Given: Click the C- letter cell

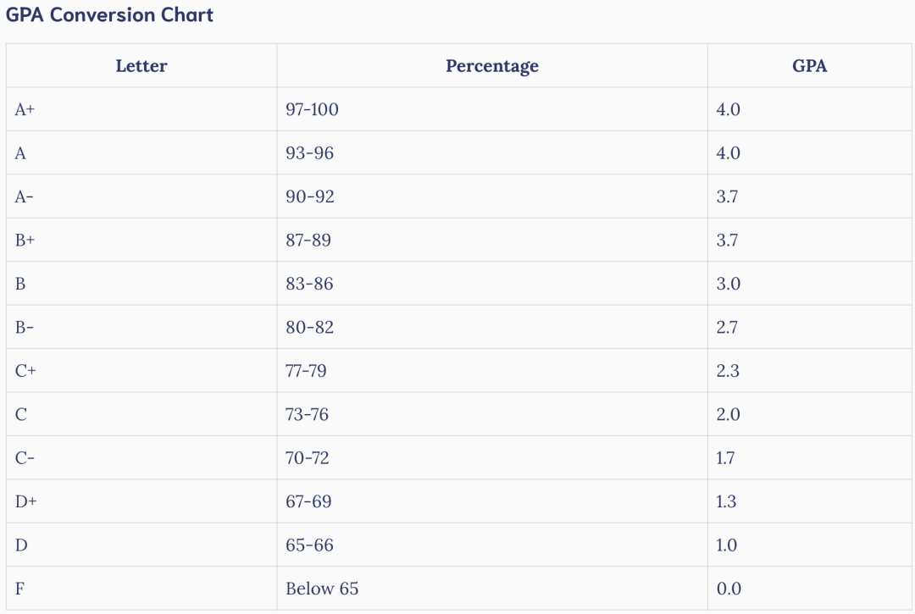Looking at the screenshot, I should click(25, 458).
